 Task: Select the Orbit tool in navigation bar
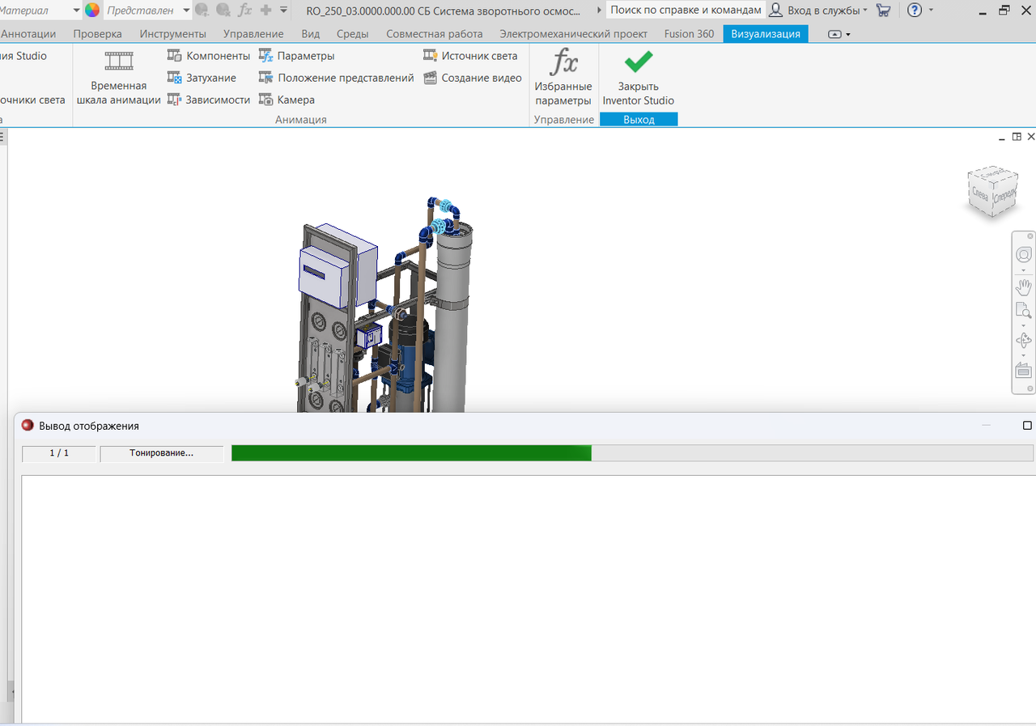[1024, 341]
